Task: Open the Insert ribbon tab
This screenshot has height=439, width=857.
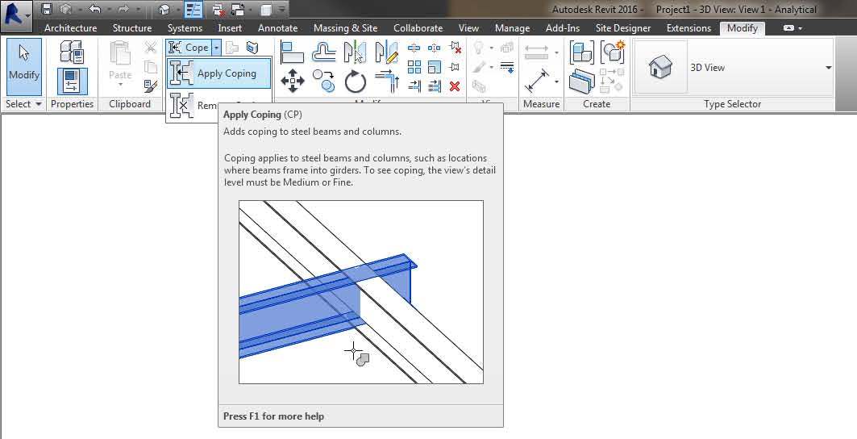Action: point(230,28)
